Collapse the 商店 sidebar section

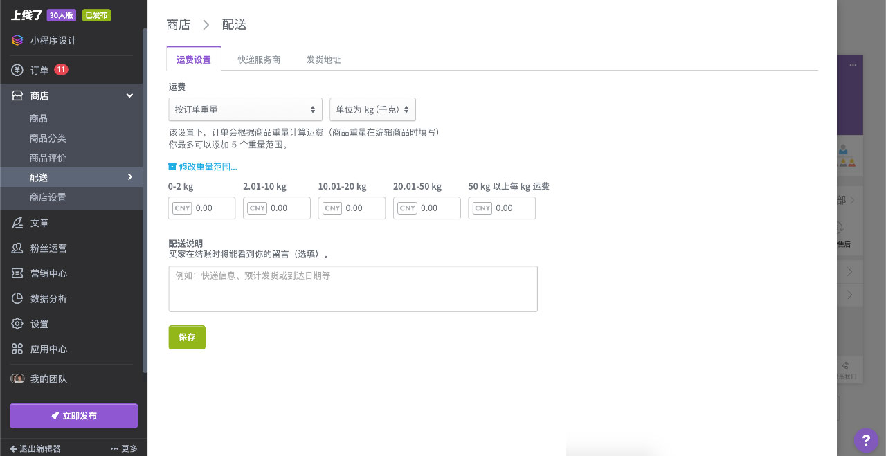pos(129,95)
